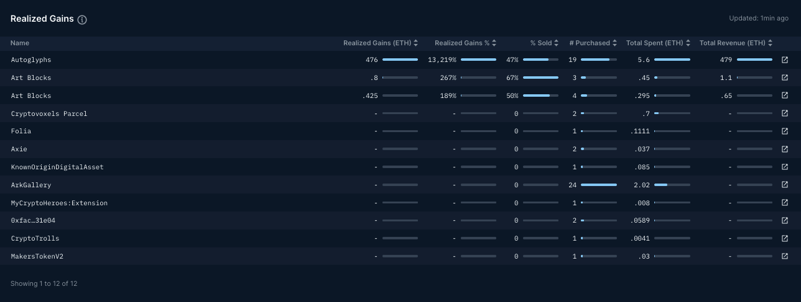Select the 0xfac…31e04 contract name
The height and width of the screenshot is (302, 801).
point(34,220)
